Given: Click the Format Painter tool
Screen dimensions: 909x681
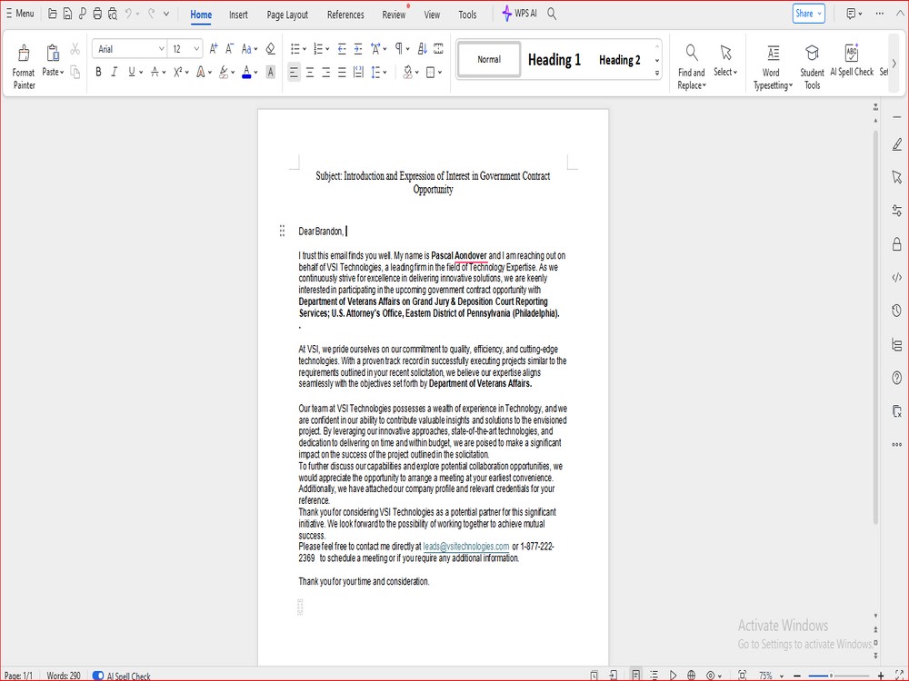Looking at the screenshot, I should (24, 66).
